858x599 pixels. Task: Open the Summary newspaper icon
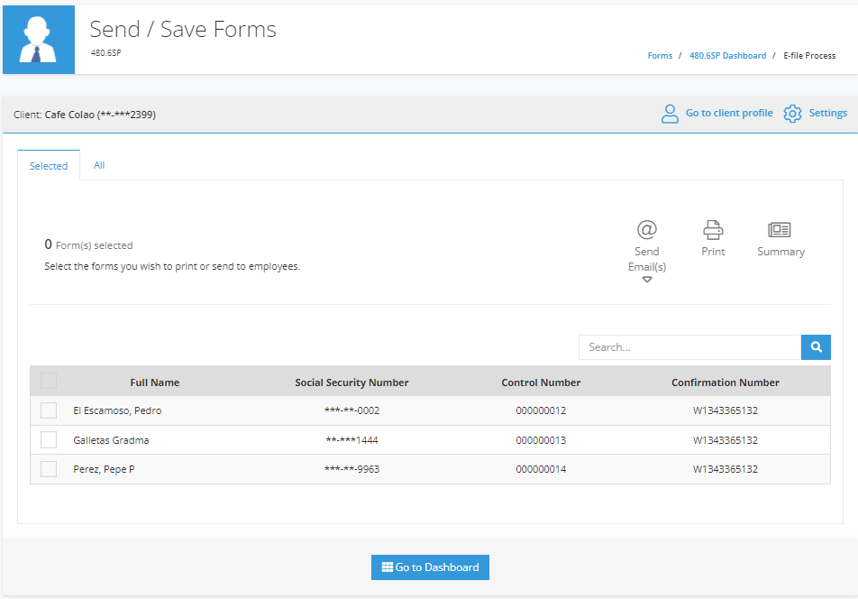(780, 229)
